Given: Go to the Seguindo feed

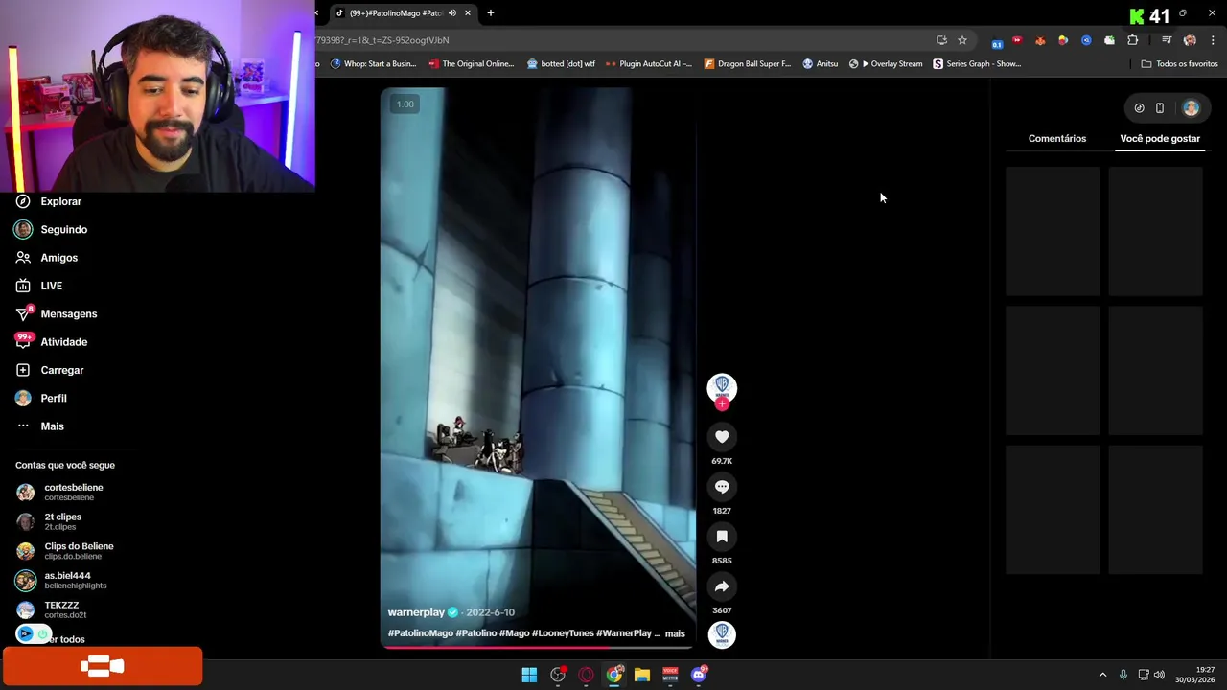Looking at the screenshot, I should [x=51, y=229].
